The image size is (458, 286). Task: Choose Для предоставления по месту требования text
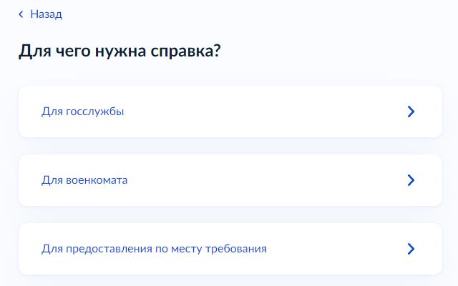click(x=154, y=249)
